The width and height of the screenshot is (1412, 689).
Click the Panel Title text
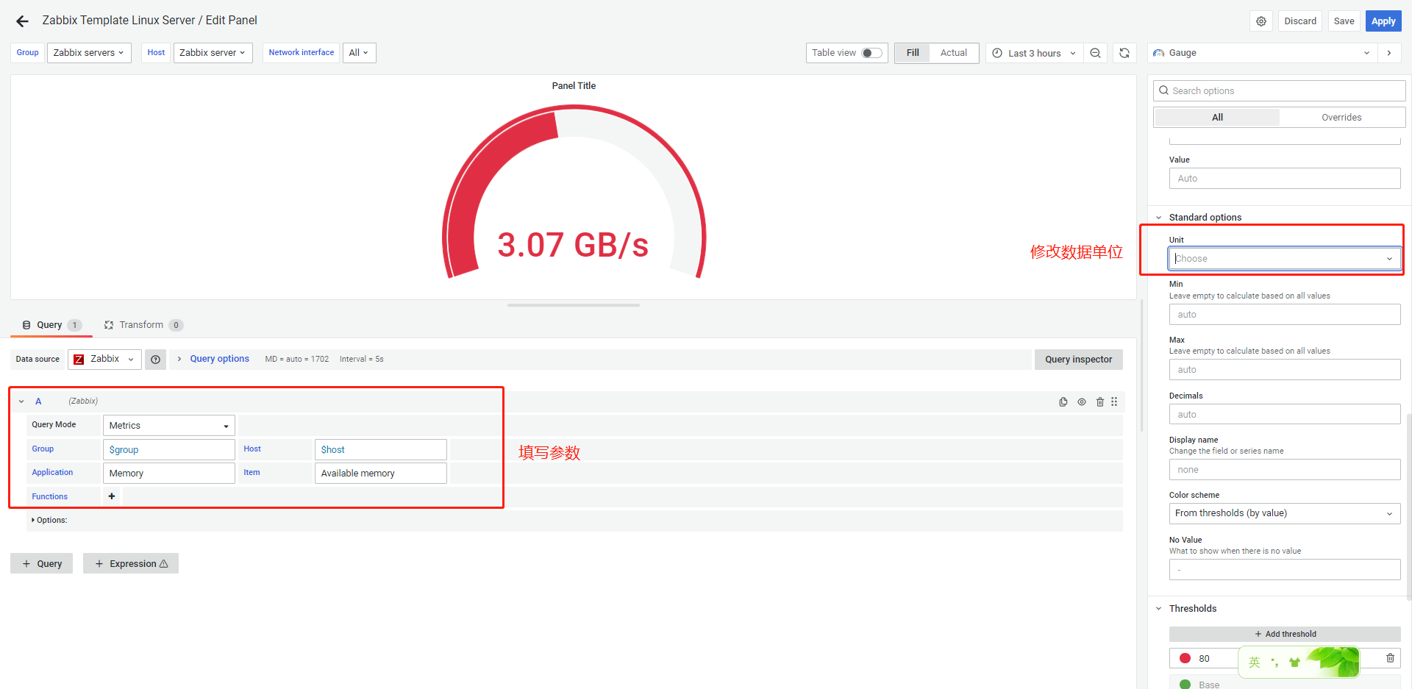pyautogui.click(x=574, y=86)
